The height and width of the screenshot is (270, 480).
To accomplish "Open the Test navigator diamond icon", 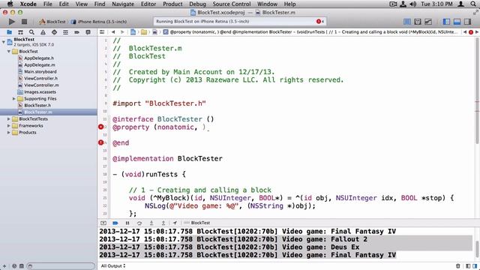I will coord(54,32).
